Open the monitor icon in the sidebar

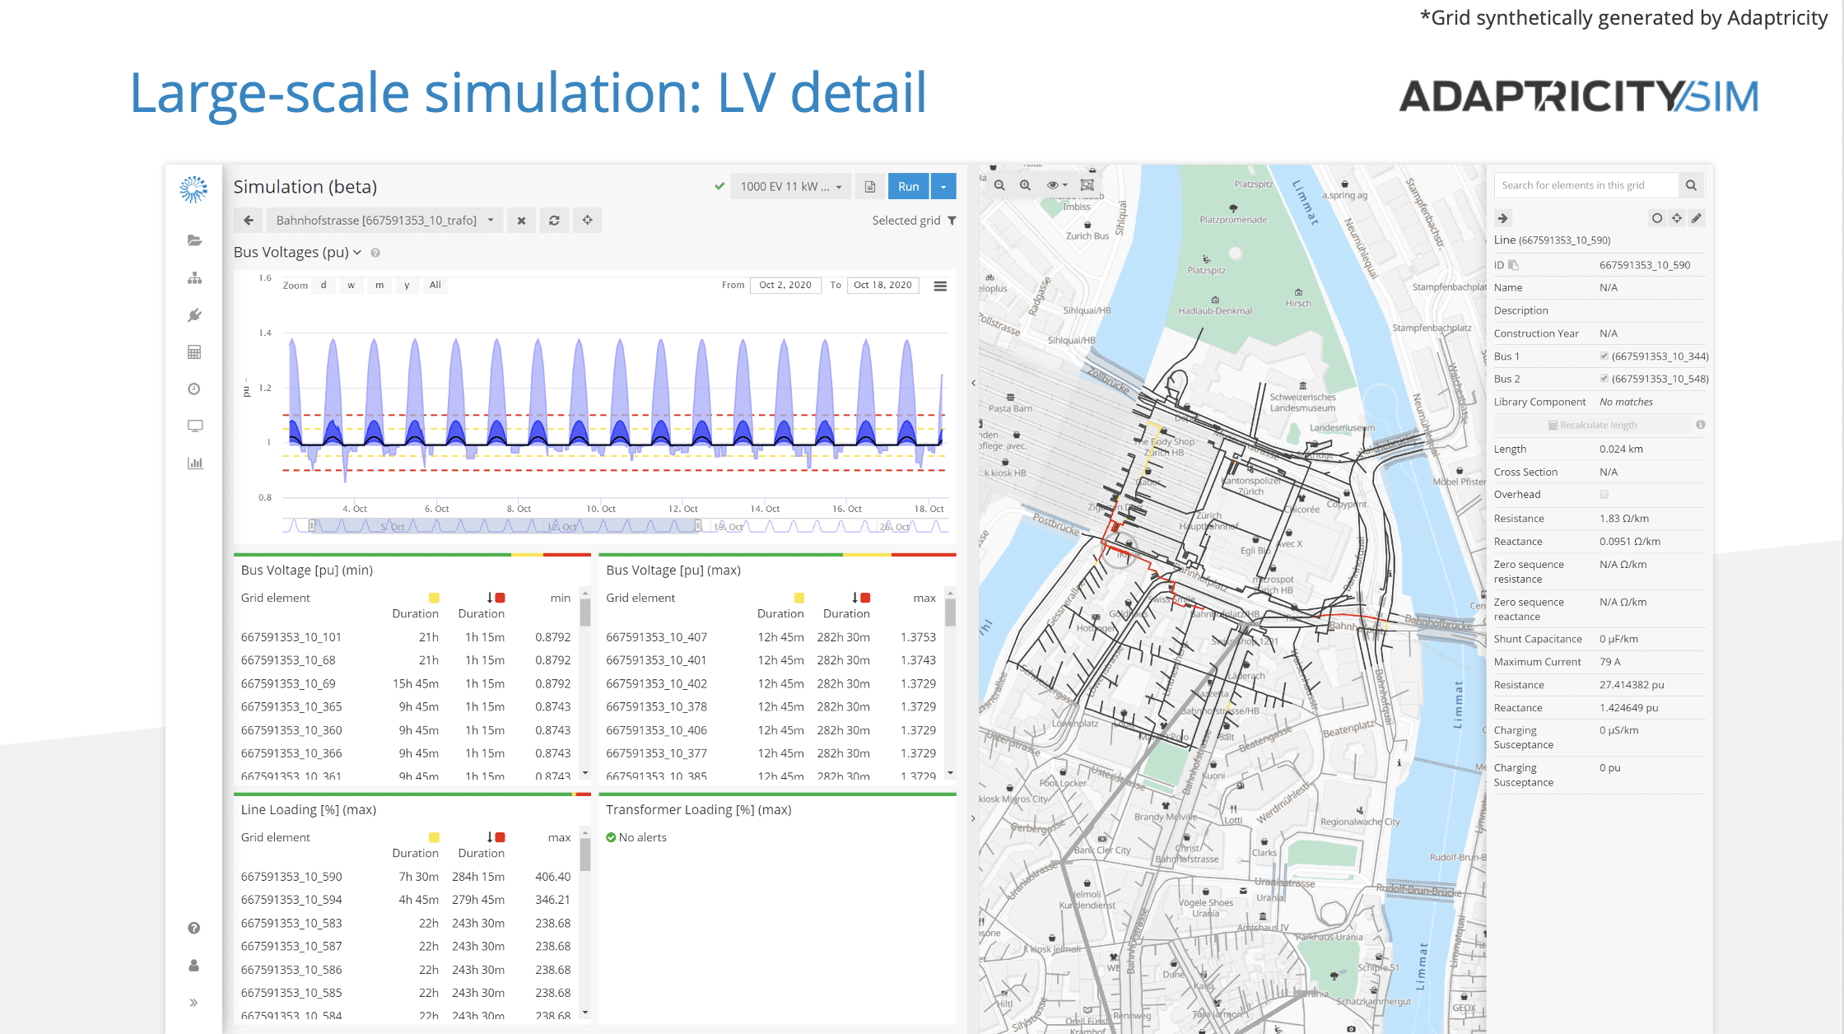[x=194, y=426]
